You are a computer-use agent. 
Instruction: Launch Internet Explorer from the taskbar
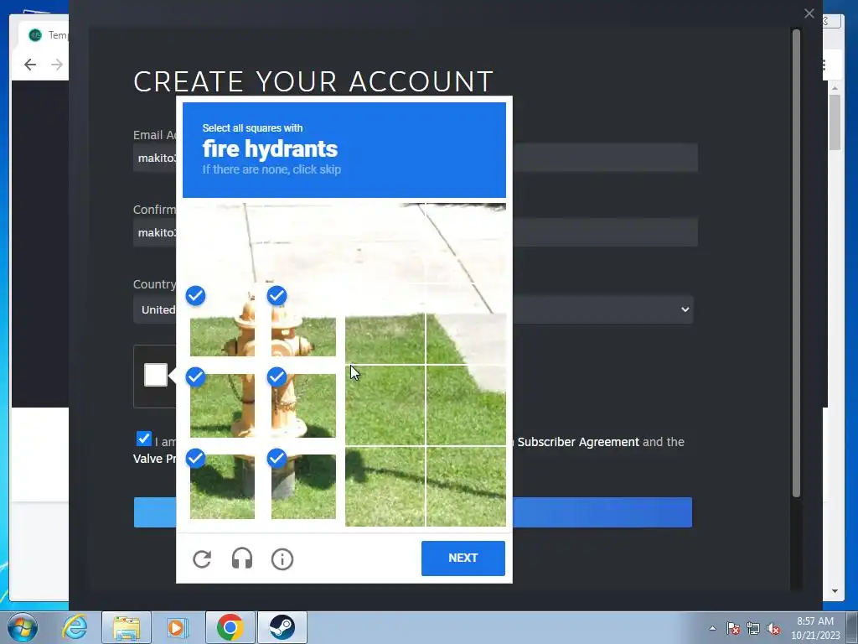75,627
